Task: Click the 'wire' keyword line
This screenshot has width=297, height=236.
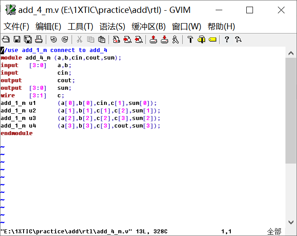Action: pyautogui.click(x=8, y=96)
